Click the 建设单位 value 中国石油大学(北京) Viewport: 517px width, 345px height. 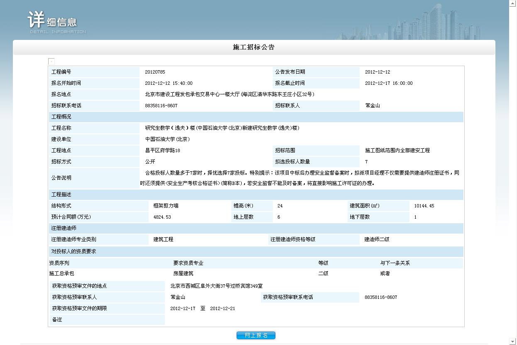click(167, 140)
